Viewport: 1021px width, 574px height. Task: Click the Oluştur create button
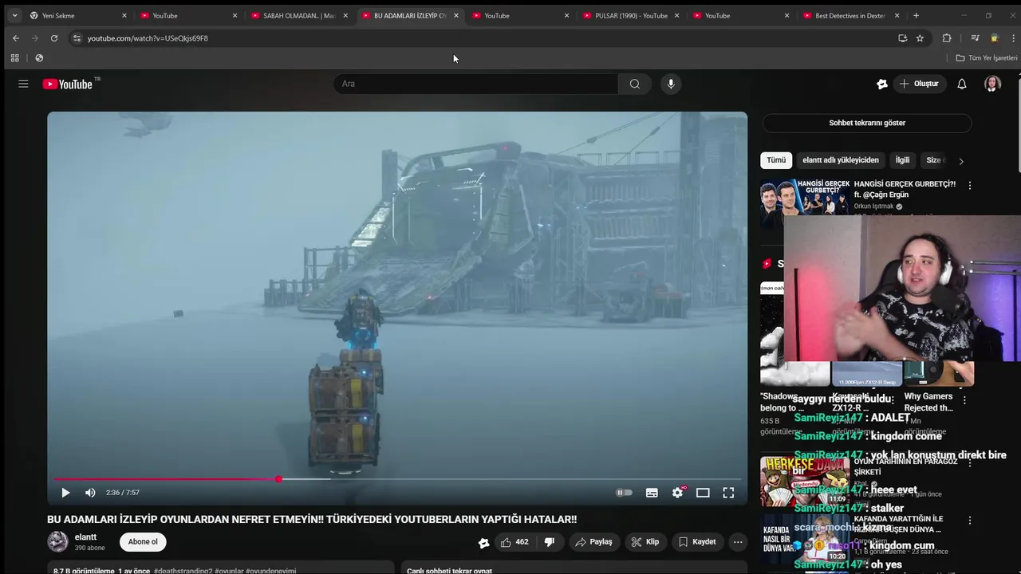[919, 84]
